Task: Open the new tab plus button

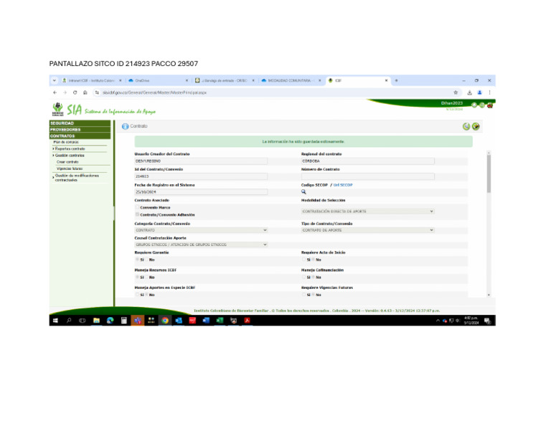Action: pos(396,80)
